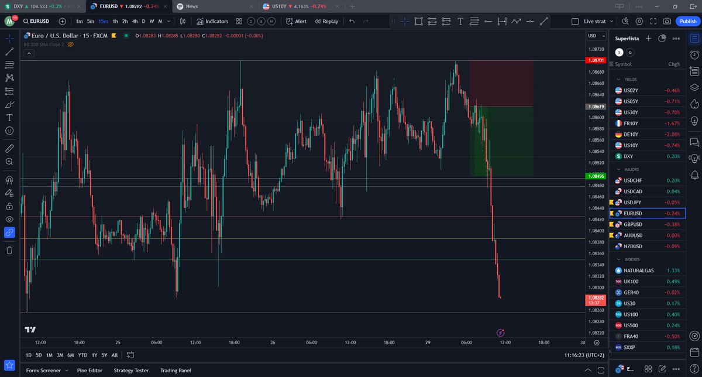Select the 1m timeframe

pos(79,21)
